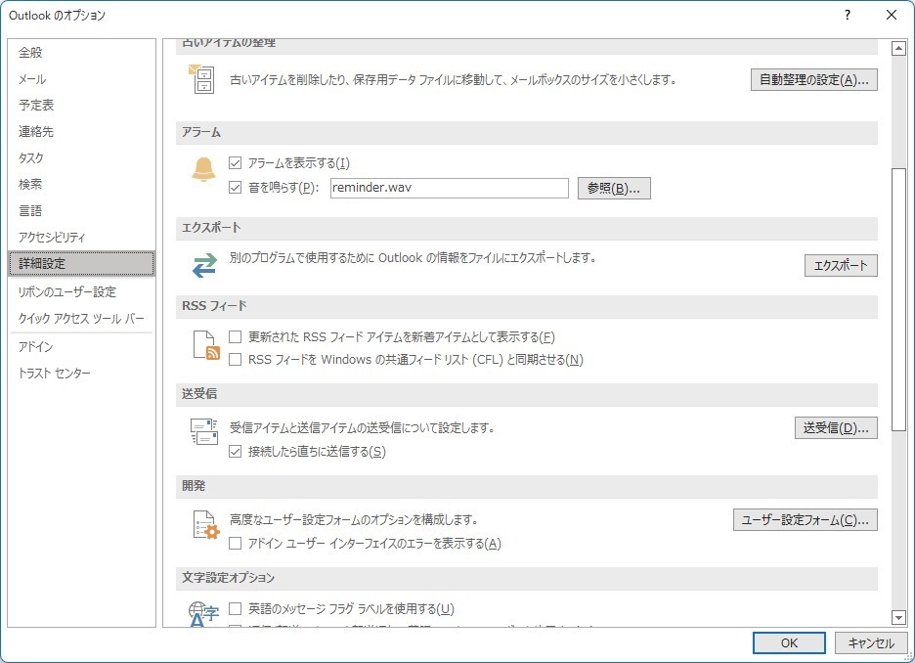
Task: Click the RSS feed document icon
Action: pyautogui.click(x=206, y=345)
